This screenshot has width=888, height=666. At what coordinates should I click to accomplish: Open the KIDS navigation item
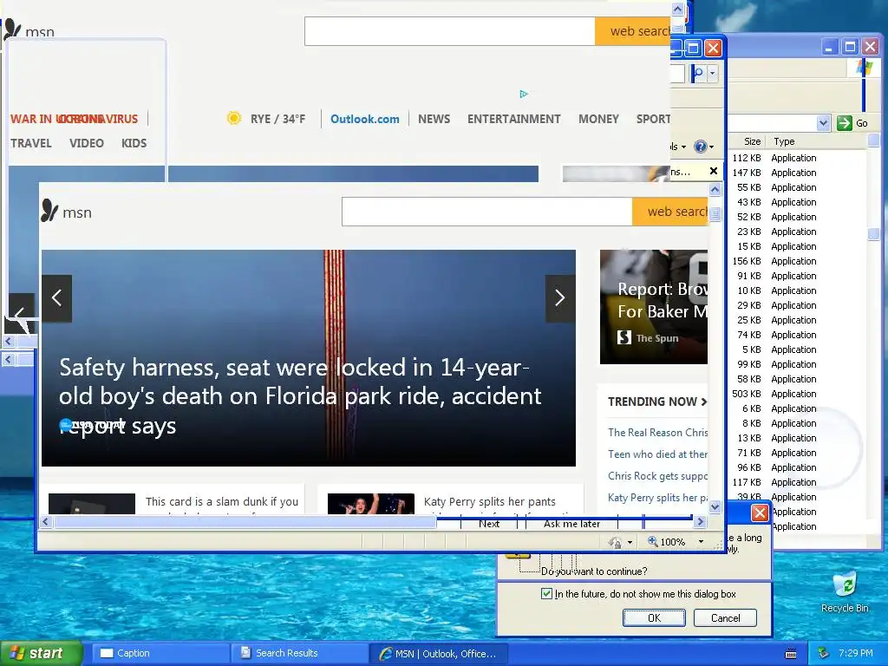click(x=134, y=143)
